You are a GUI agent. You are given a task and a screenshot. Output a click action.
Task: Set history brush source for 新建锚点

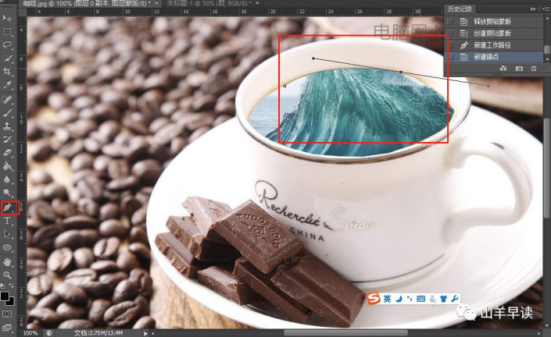[450, 57]
